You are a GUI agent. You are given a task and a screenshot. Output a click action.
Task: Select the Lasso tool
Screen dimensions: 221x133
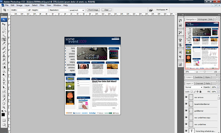point(4,32)
